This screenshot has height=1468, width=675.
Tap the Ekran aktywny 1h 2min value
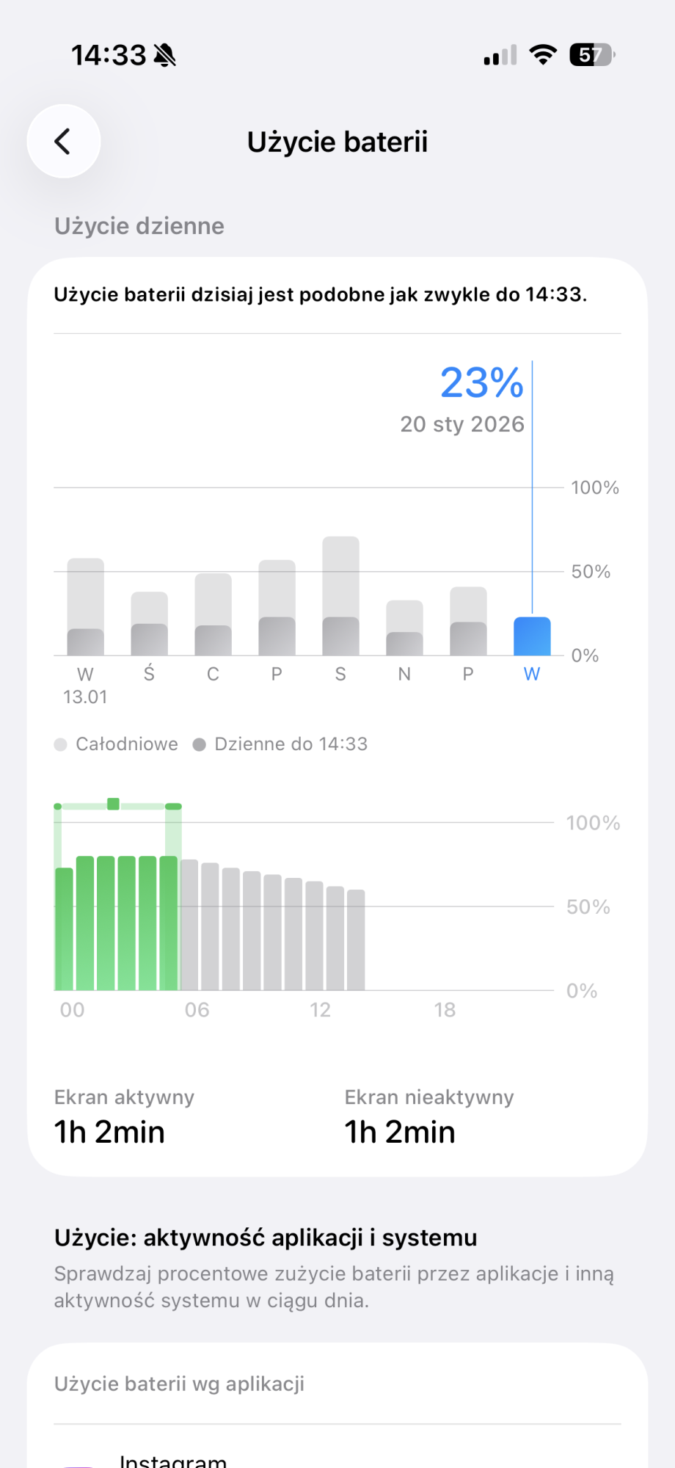tap(109, 1132)
